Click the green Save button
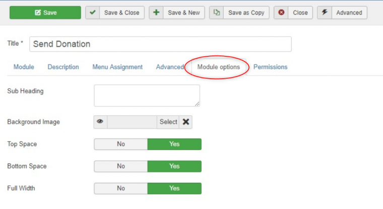This screenshot has width=383, height=209. coord(45,13)
